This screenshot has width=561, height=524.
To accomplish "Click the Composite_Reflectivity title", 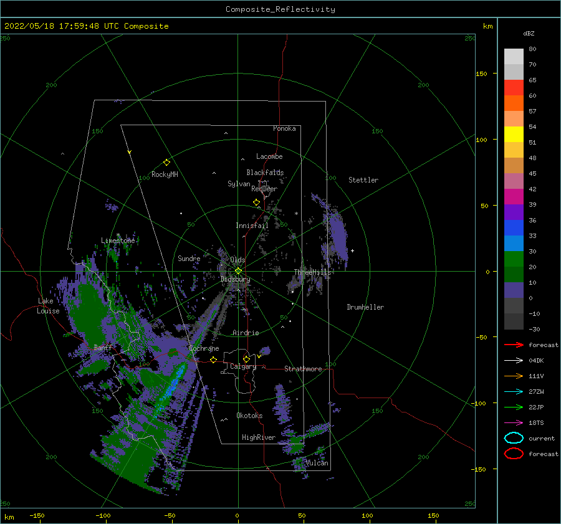I will [x=280, y=9].
